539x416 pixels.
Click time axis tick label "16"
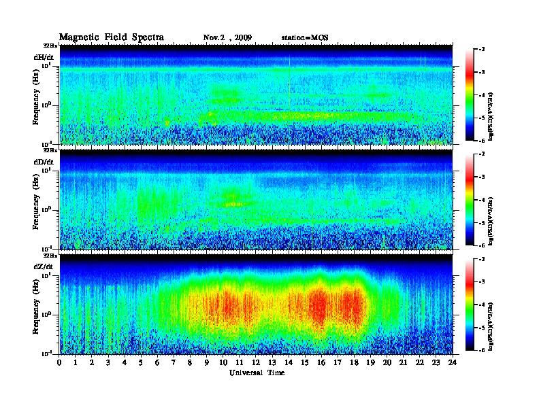[x=321, y=362]
